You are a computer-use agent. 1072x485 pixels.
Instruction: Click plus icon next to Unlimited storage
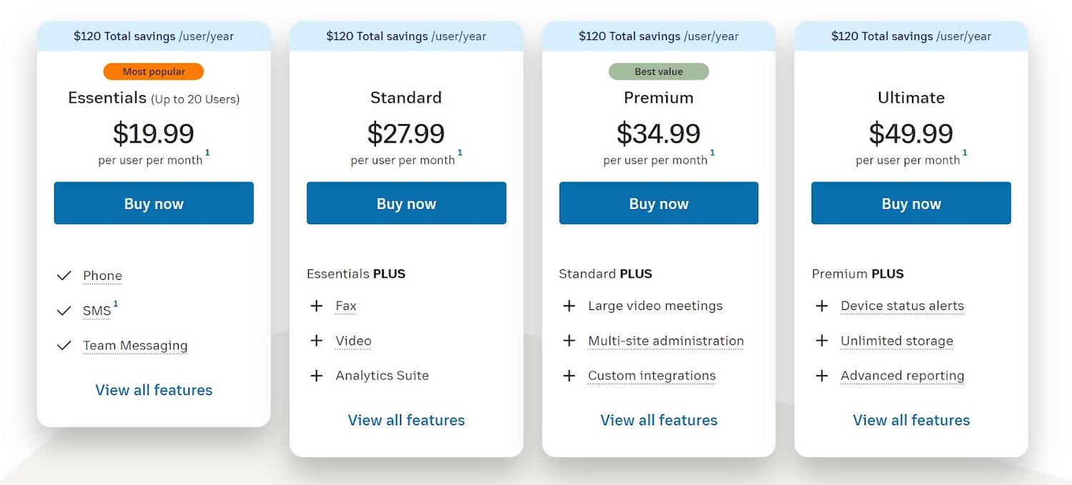(x=822, y=341)
